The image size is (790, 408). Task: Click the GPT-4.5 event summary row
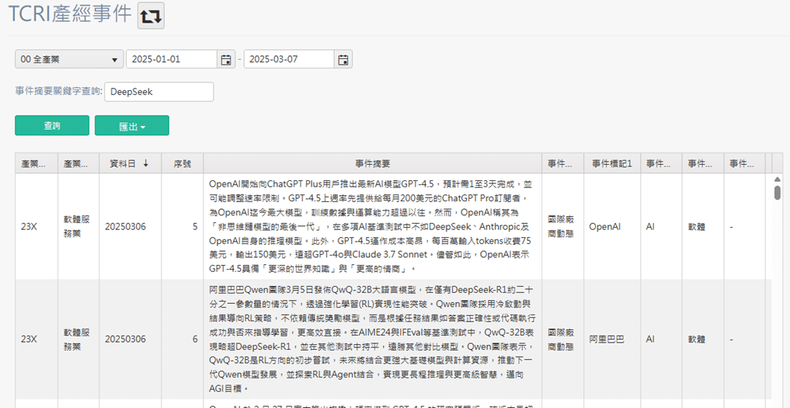click(x=372, y=227)
